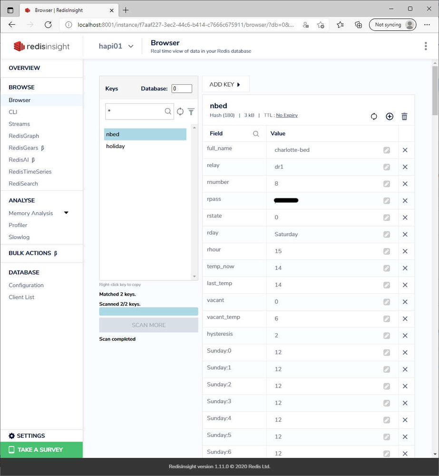Edit the temp_now value
The image size is (439, 476).
[387, 268]
